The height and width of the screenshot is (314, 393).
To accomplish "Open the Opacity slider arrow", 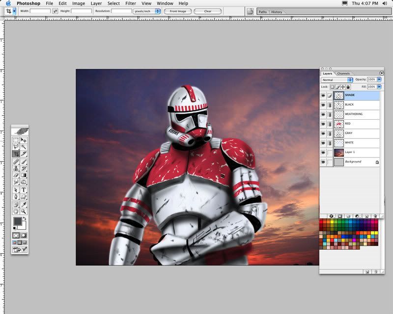I will (x=379, y=79).
